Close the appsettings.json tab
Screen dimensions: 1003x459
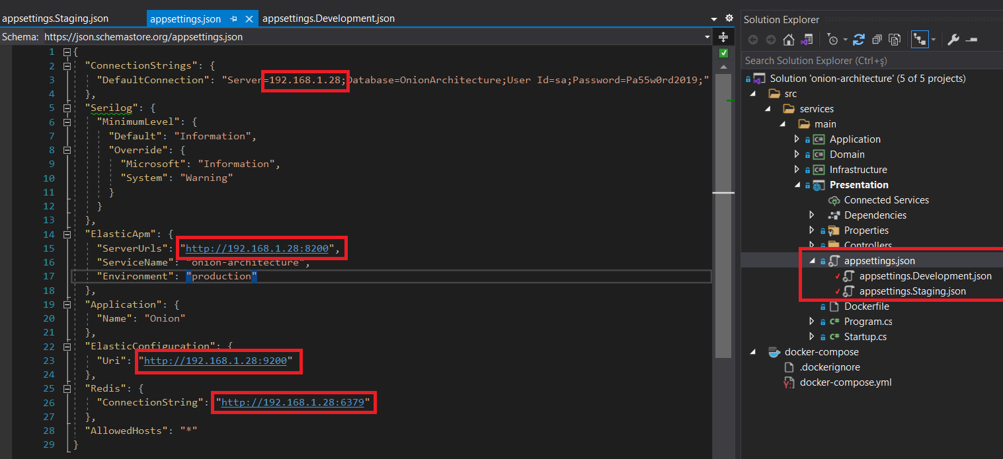coord(249,19)
